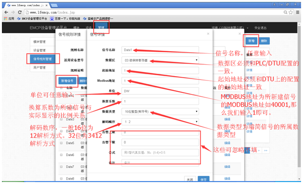Screen dimensions: 303x183
Task: Click the 起始地址 input field
Action: point(160,70)
